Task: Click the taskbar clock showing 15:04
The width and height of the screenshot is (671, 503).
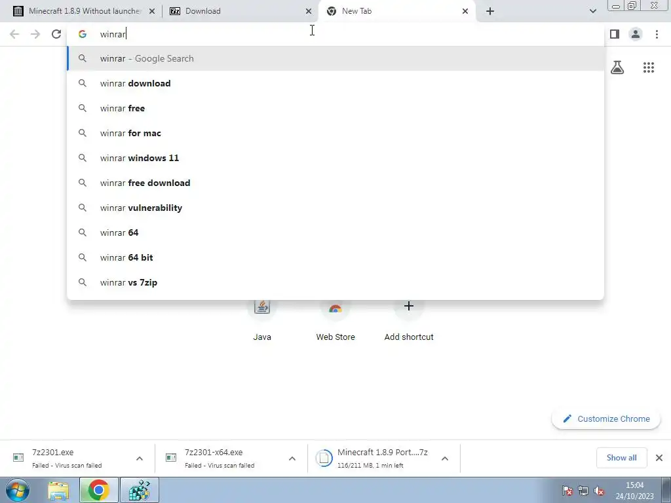Action: 634,491
